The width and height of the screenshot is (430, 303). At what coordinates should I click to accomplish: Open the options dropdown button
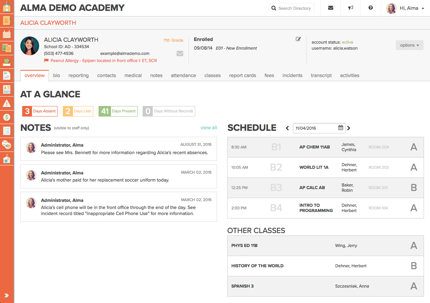click(409, 45)
